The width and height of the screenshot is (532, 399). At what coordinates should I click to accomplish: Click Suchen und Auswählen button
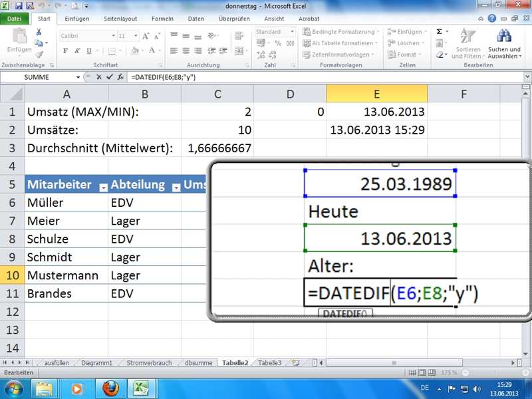tap(504, 44)
